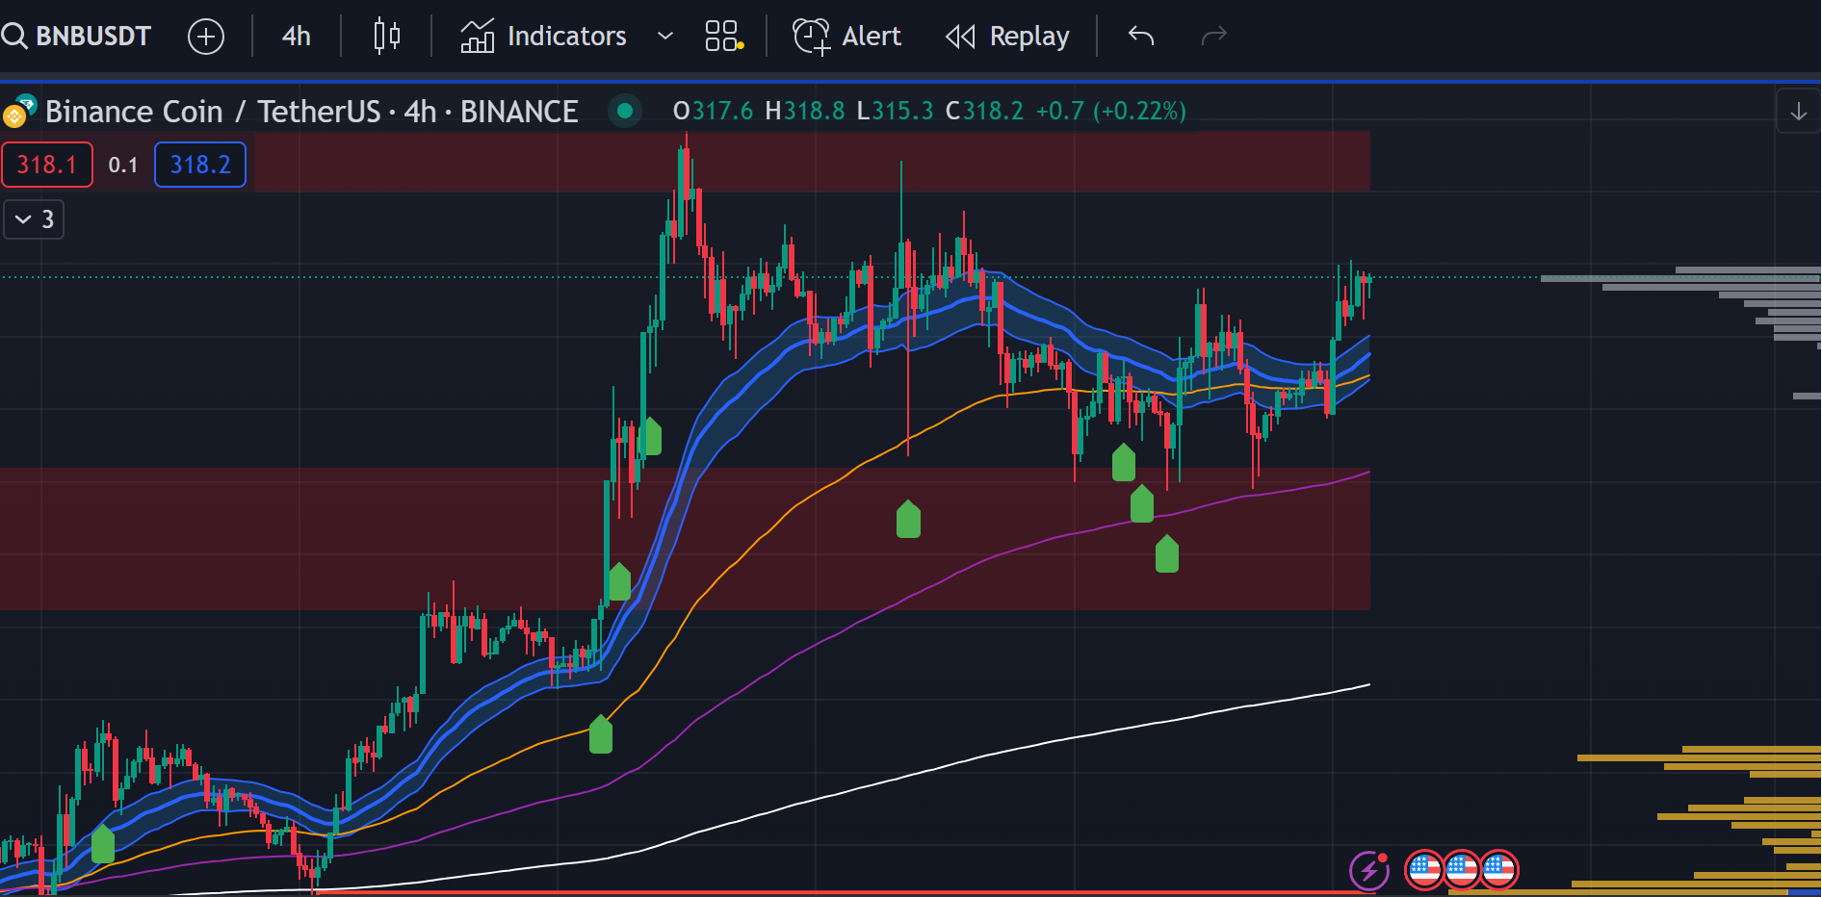Change the 4h timeframe interval
Viewport: 1822px width, 897px height.
(x=296, y=37)
